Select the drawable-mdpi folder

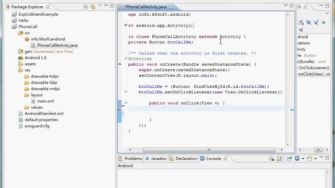pyautogui.click(x=46, y=89)
